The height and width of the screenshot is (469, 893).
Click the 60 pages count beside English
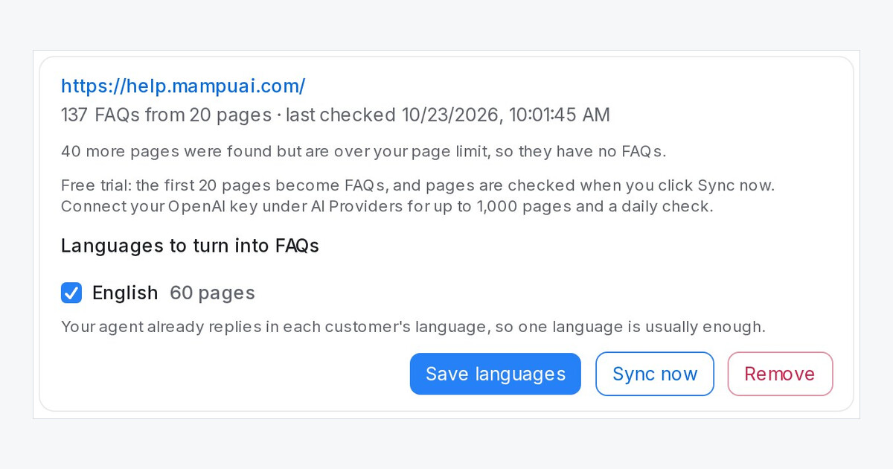(212, 293)
